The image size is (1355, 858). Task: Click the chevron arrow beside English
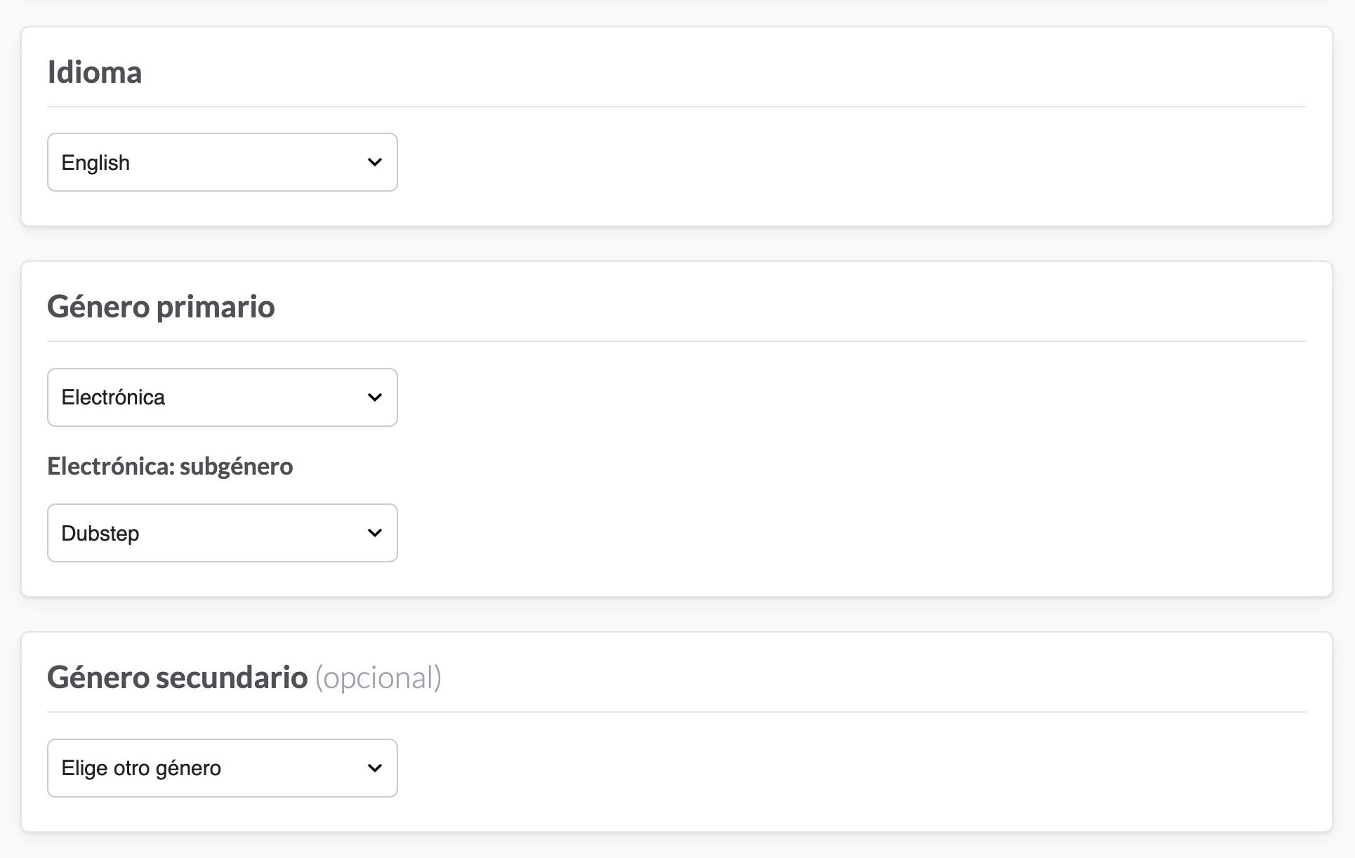point(375,162)
